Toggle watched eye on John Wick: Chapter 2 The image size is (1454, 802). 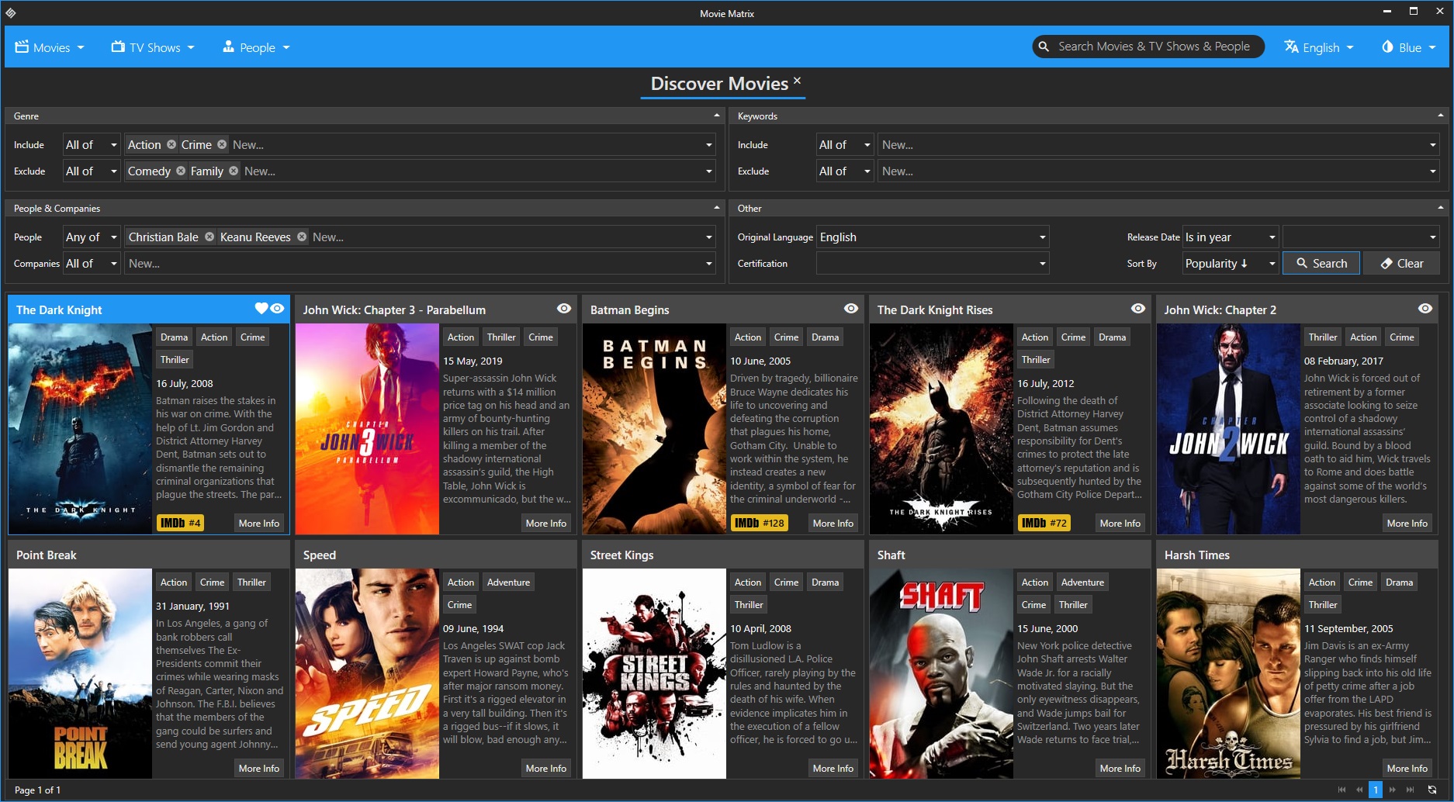click(x=1425, y=308)
